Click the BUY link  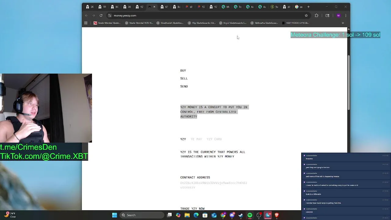click(183, 71)
